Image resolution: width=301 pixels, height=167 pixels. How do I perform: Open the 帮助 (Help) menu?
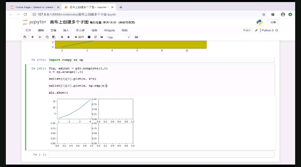tap(125, 30)
